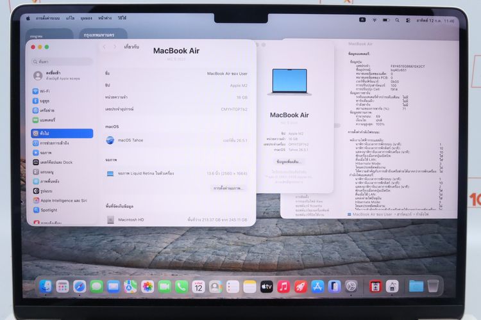Open Photos from the Dock
This screenshot has width=481, height=320.
pos(148,287)
